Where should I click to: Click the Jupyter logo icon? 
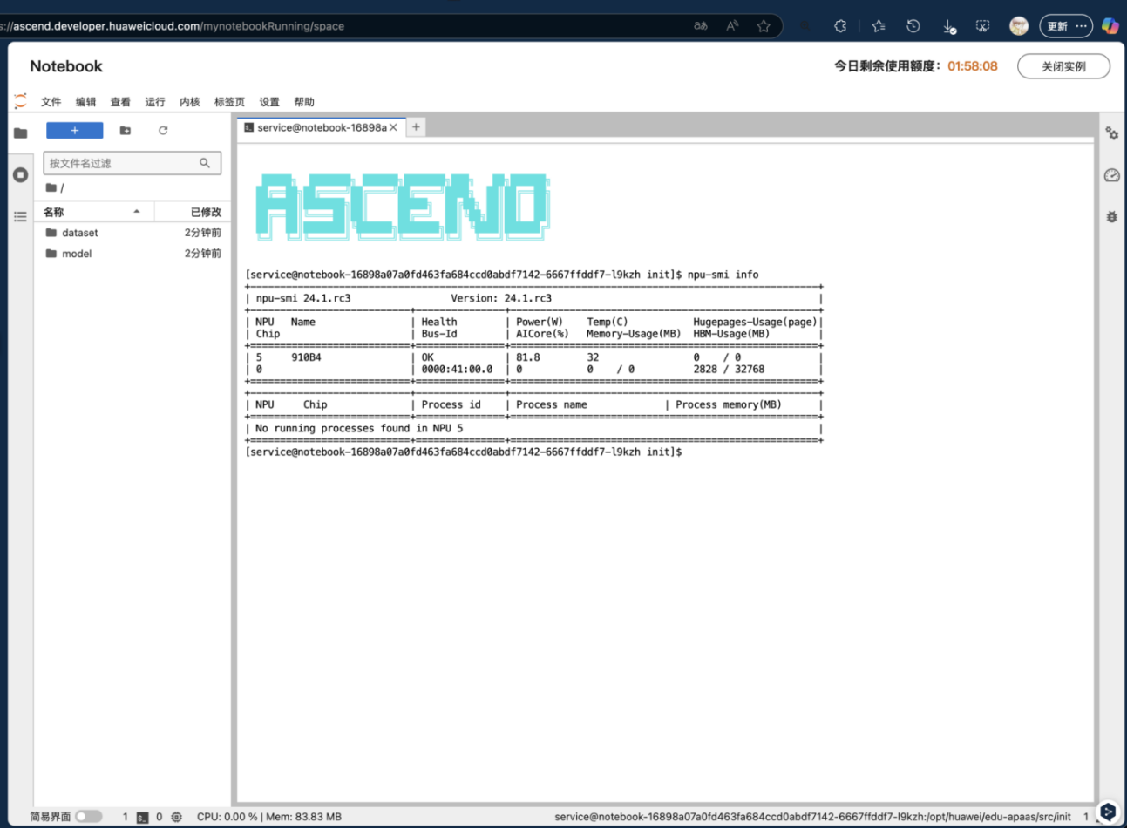point(20,101)
